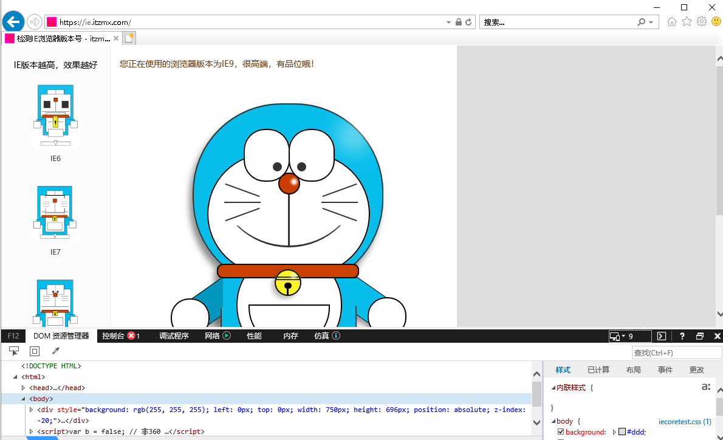Close the itzmx browser tab
Image resolution: width=723 pixels, height=440 pixels.
[116, 38]
